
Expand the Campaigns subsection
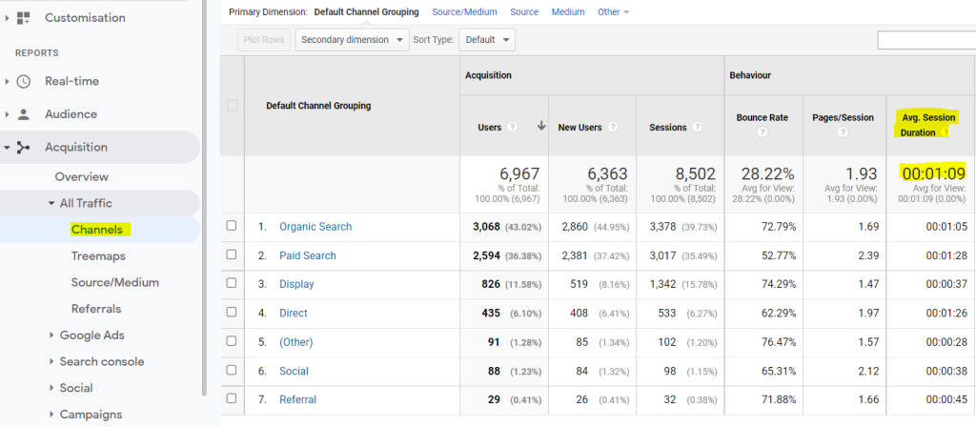(51, 415)
